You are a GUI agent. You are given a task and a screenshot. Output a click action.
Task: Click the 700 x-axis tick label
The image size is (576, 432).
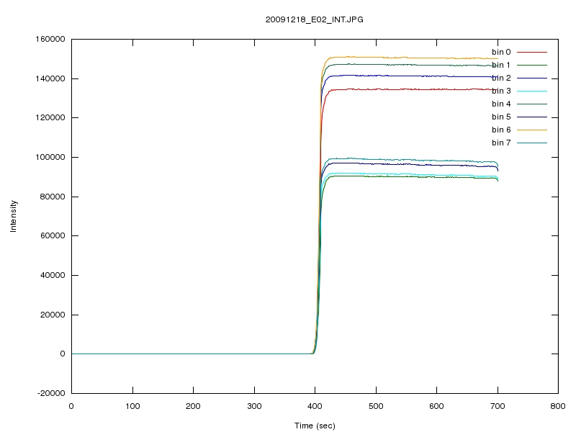[x=498, y=406]
